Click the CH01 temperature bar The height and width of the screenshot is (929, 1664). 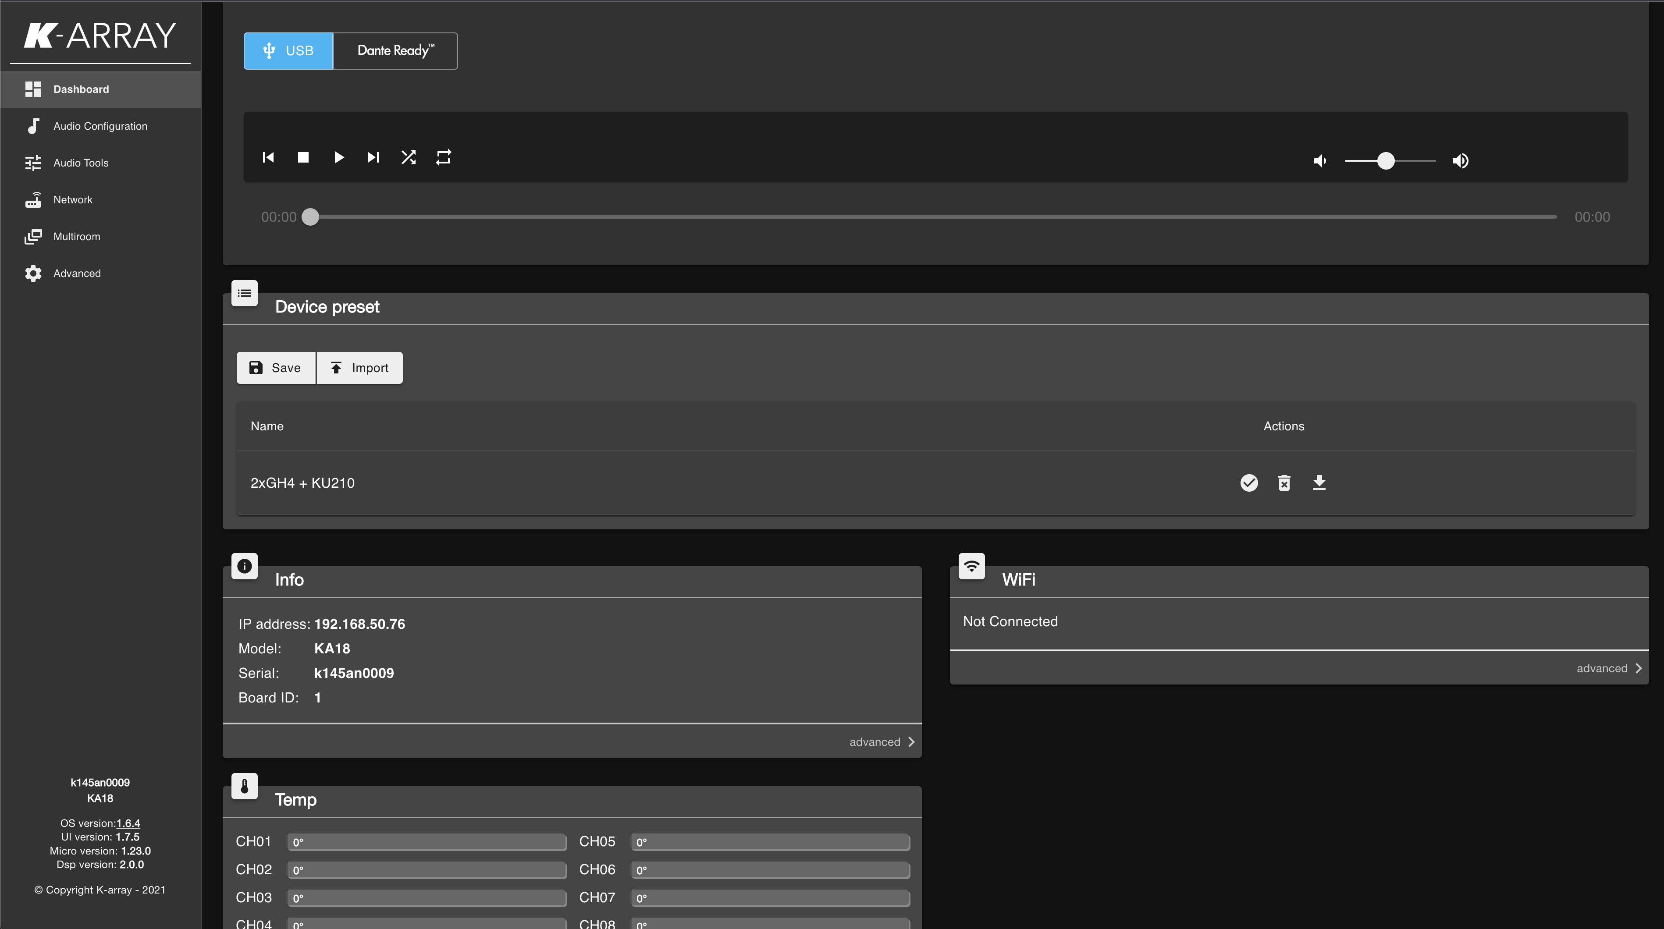pos(427,842)
